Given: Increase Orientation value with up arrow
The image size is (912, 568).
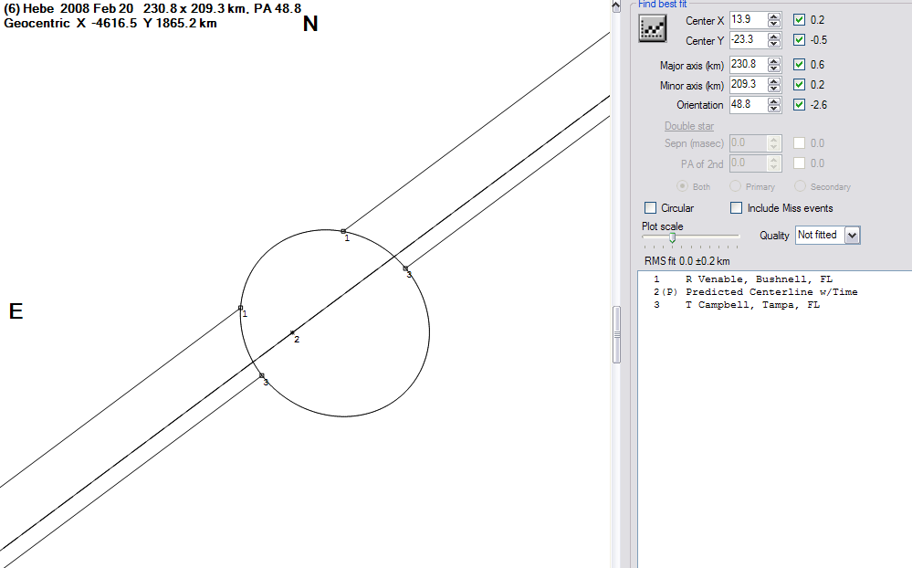Looking at the screenshot, I should pos(774,101).
